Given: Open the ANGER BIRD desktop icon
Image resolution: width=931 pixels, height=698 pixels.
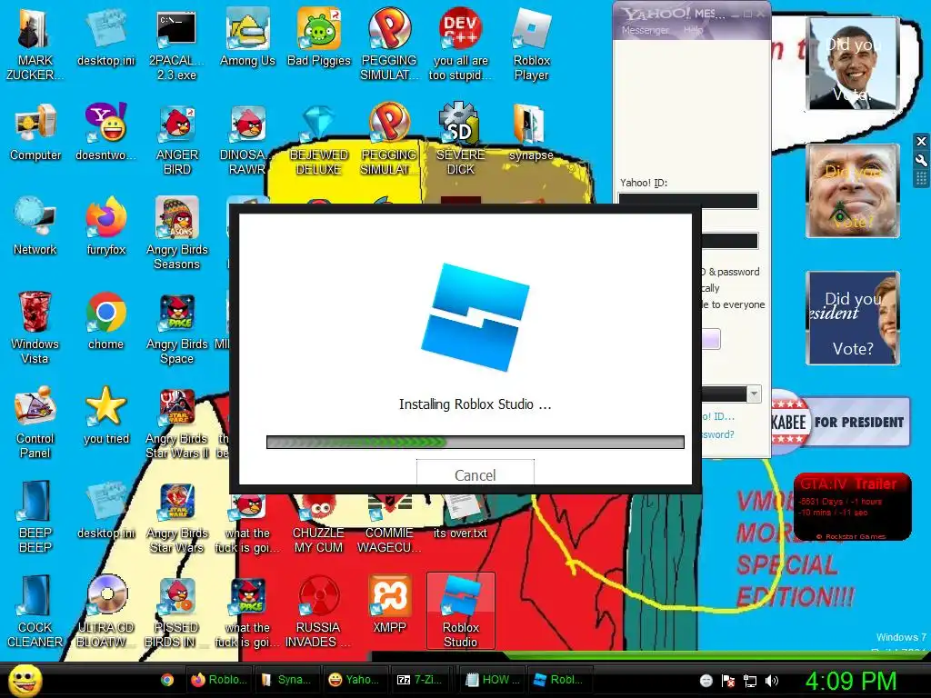Looking at the screenshot, I should point(176,139).
